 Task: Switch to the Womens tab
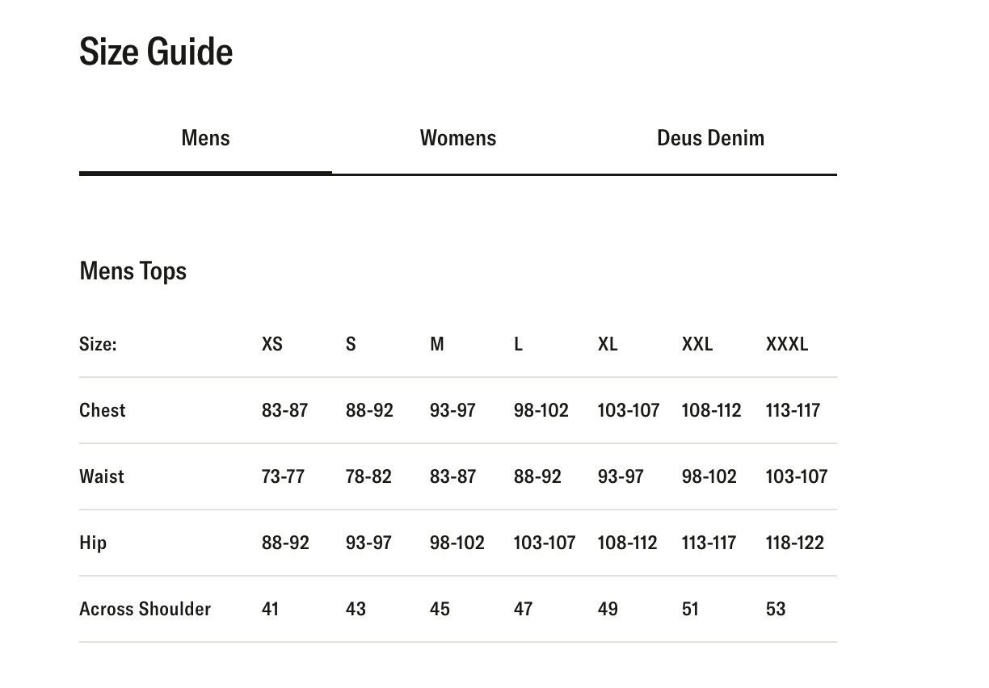tap(457, 138)
